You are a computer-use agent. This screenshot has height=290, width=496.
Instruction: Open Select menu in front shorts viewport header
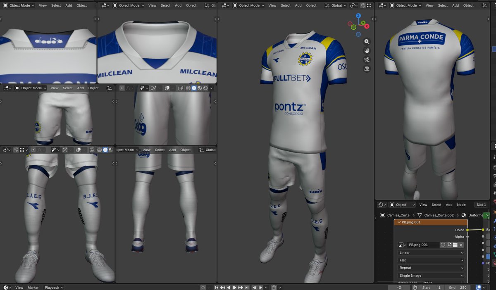point(68,88)
